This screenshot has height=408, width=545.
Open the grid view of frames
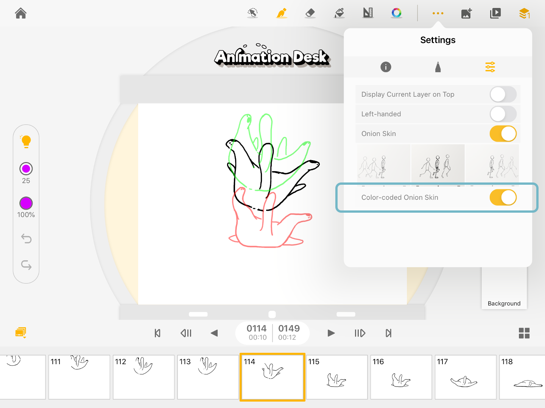tap(524, 333)
